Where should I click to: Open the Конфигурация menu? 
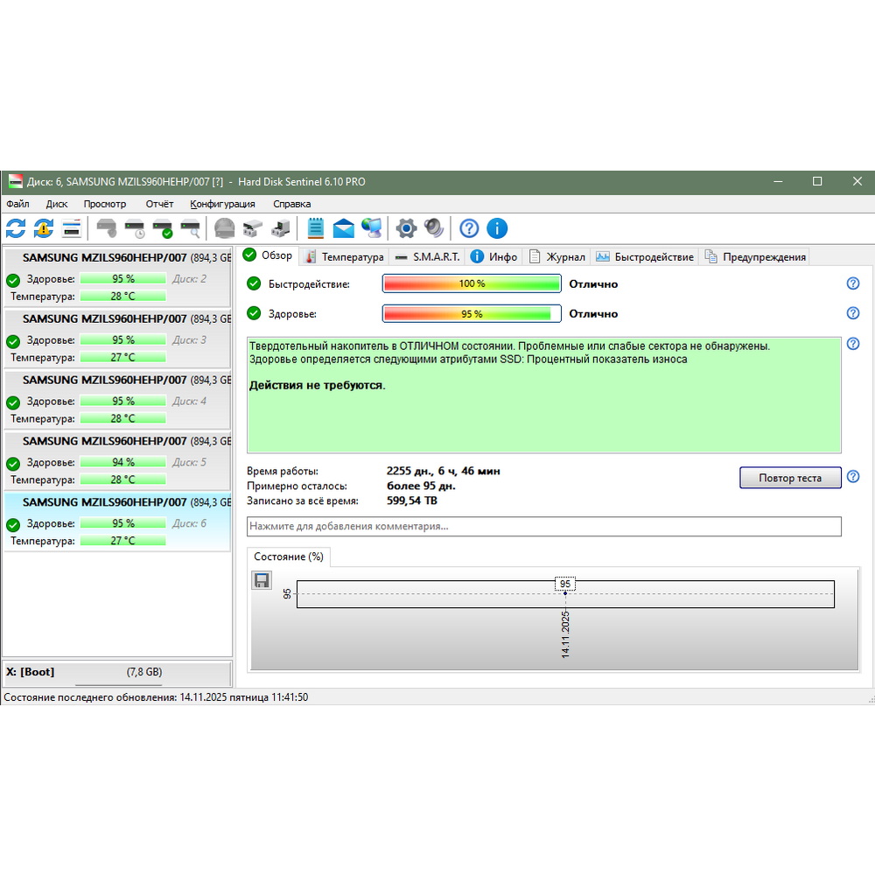pos(222,204)
